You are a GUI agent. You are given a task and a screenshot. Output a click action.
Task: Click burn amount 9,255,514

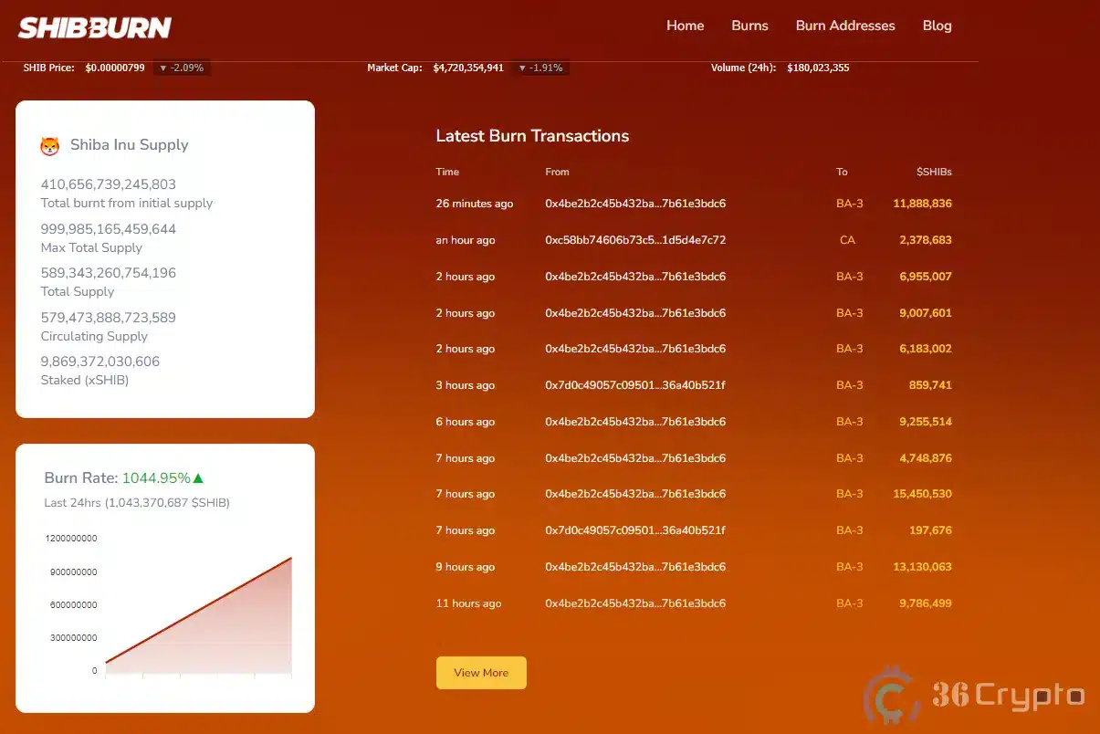pos(926,422)
